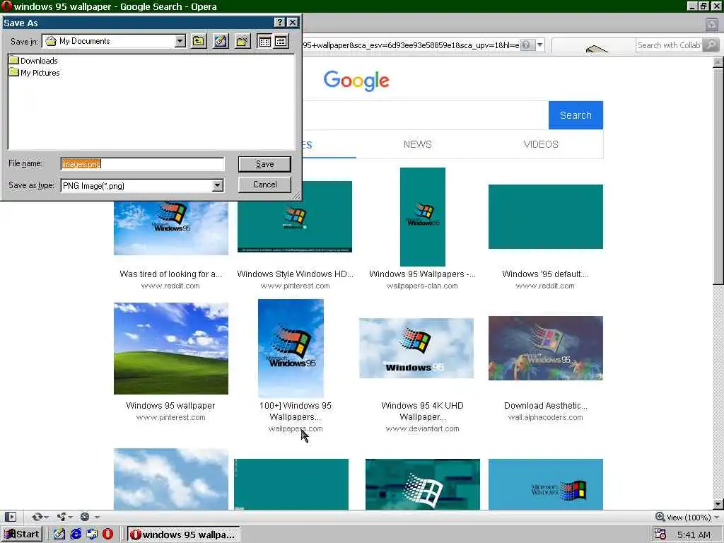The image size is (724, 543).
Task: Switch to the VIDEOS tab
Action: click(541, 144)
